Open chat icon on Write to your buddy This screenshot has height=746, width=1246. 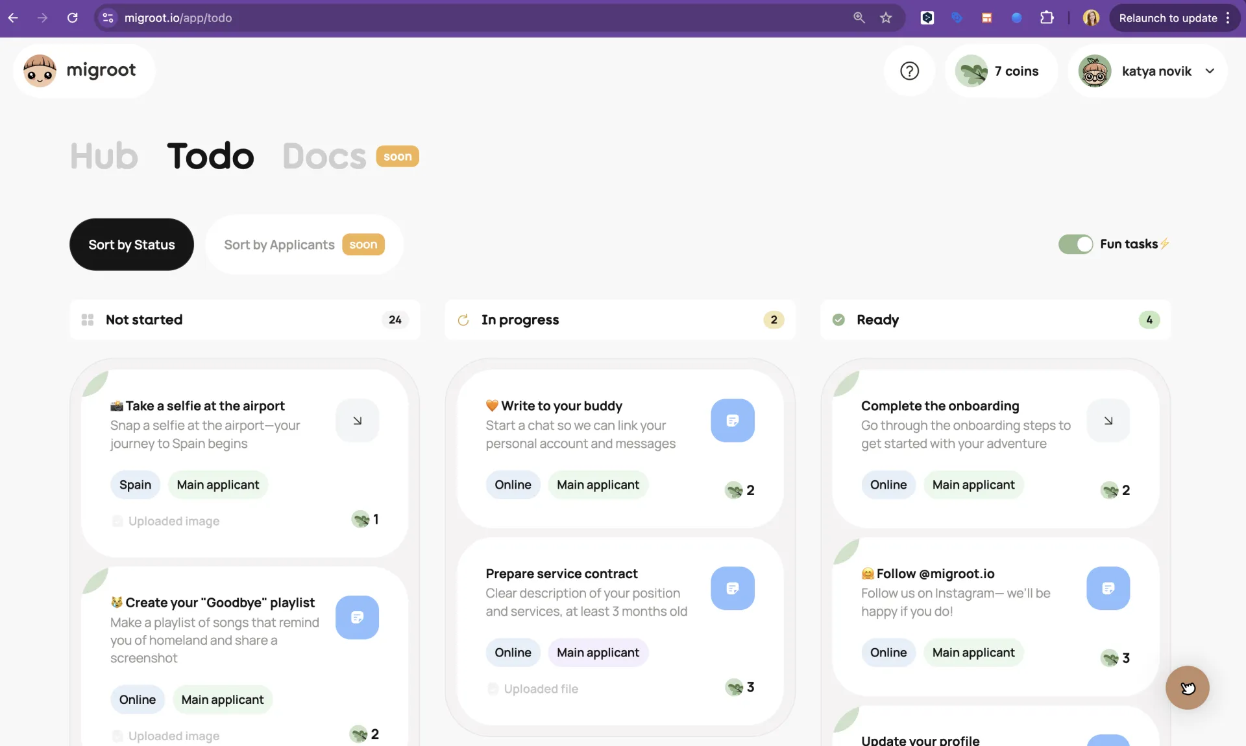(x=732, y=421)
